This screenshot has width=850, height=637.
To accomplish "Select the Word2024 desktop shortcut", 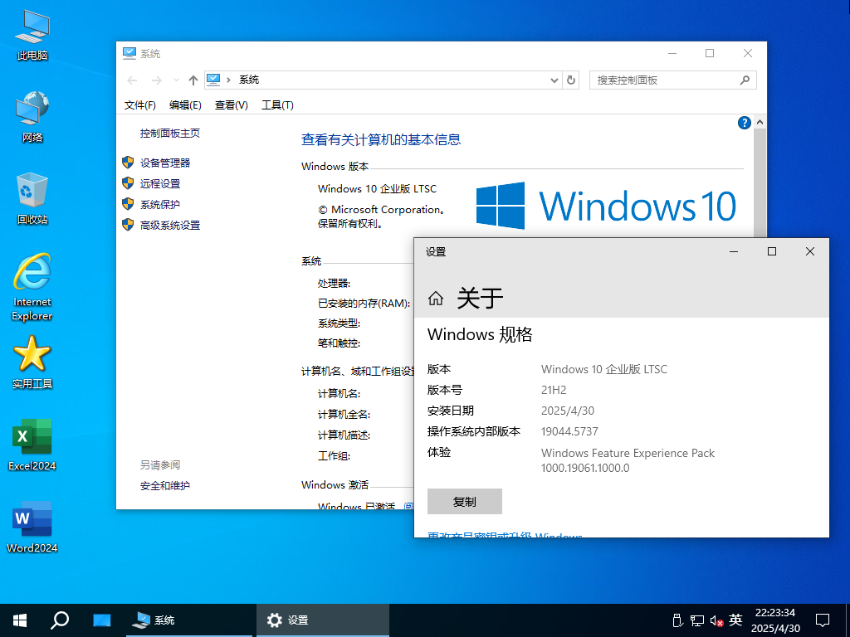I will pyautogui.click(x=32, y=527).
